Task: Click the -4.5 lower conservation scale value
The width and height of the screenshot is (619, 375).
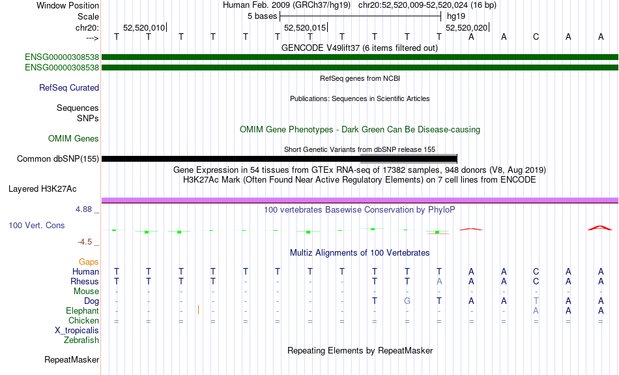Action: pos(85,242)
